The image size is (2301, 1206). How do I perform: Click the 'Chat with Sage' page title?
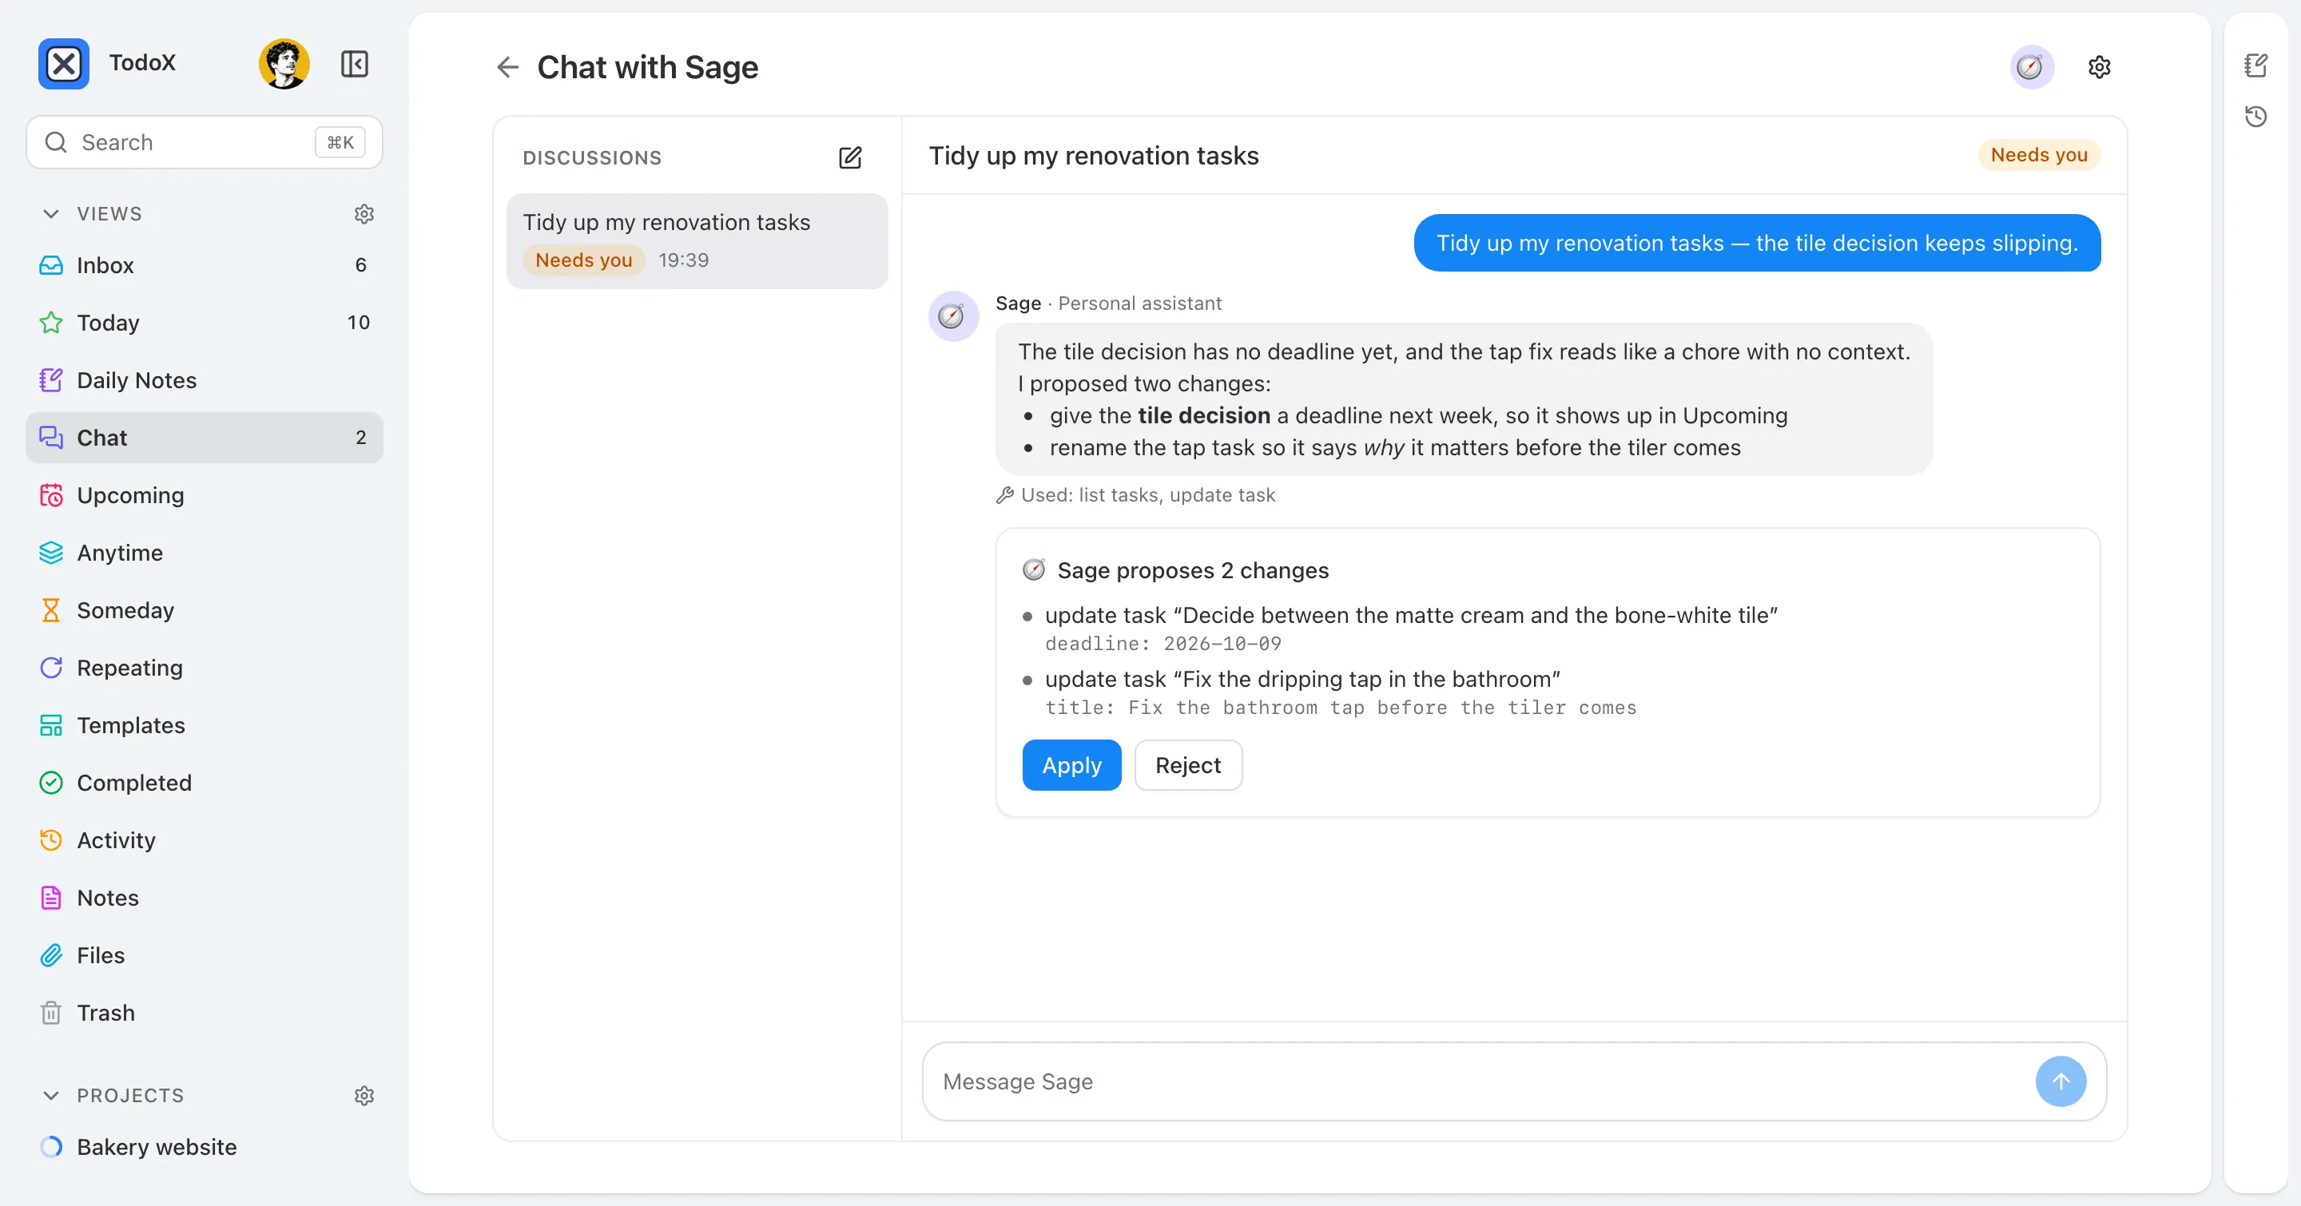[x=648, y=67]
